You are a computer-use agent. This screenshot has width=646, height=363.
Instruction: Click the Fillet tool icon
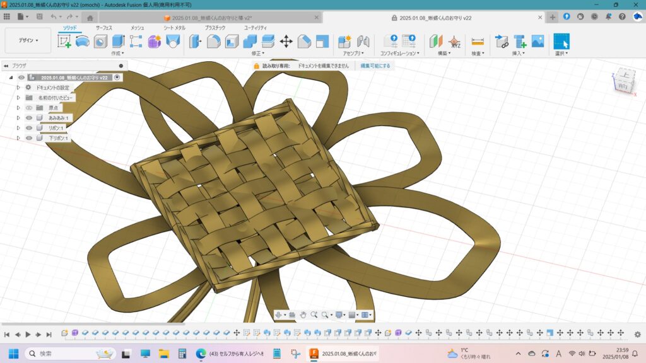(x=214, y=42)
